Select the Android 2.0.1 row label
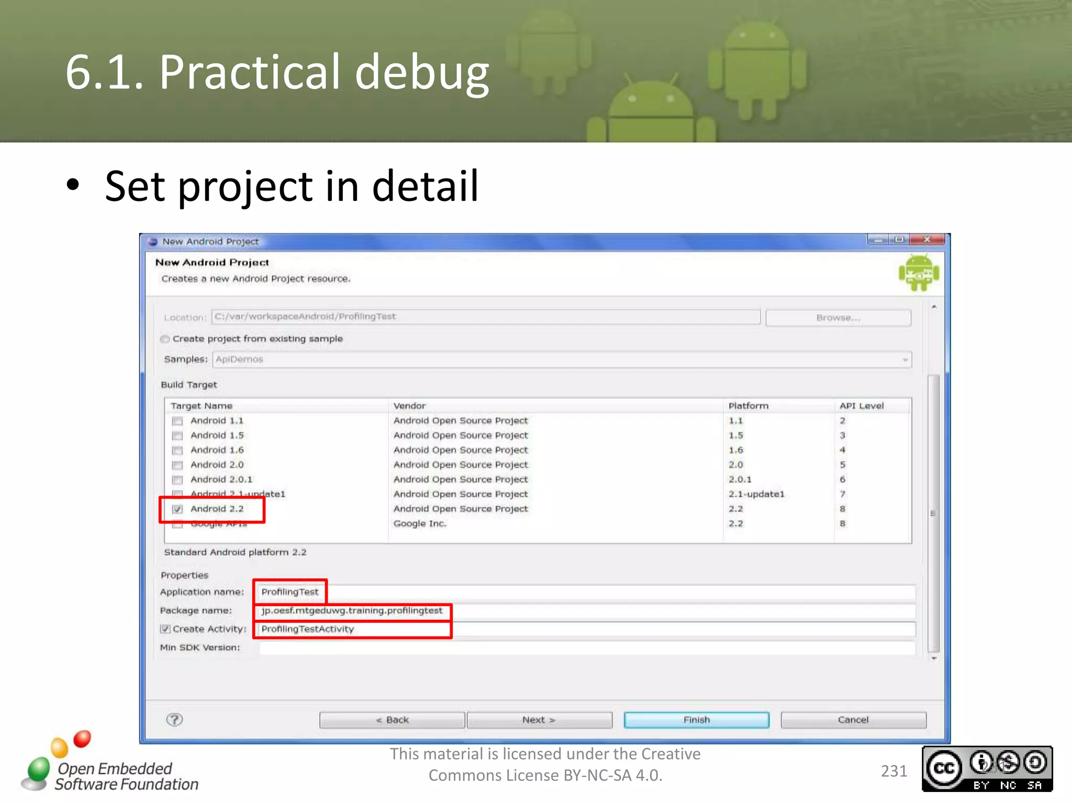 tap(221, 479)
